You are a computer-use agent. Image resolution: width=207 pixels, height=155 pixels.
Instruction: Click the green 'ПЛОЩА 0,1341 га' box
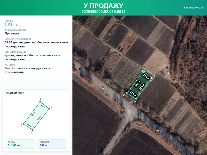click(x=20, y=144)
